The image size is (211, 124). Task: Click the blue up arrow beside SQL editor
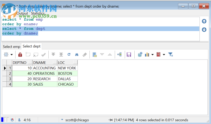click(204, 21)
